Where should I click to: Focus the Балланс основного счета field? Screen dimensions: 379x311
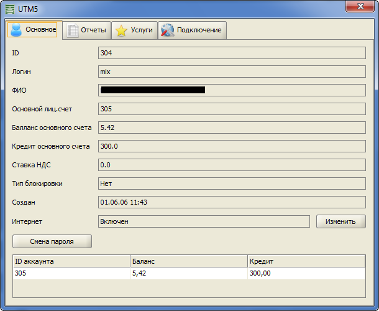[x=232, y=128]
